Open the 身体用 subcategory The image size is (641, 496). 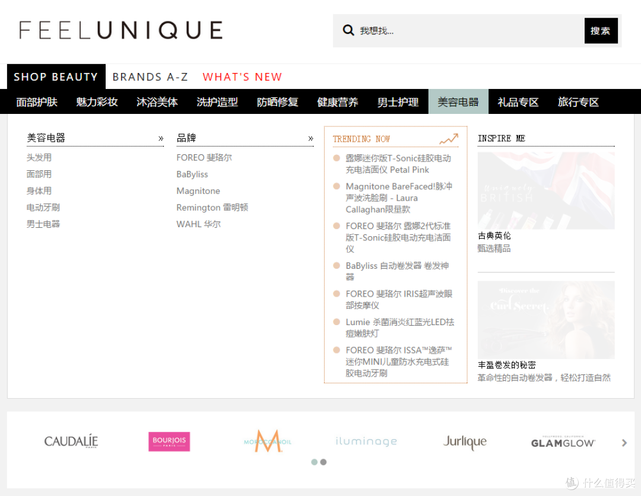pyautogui.click(x=39, y=191)
